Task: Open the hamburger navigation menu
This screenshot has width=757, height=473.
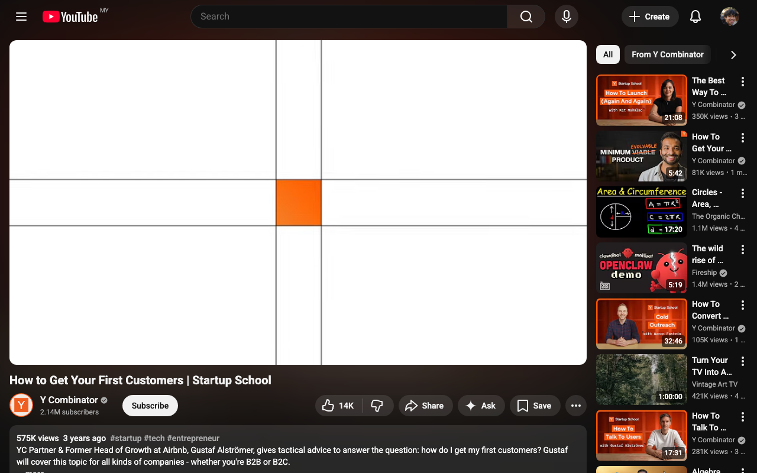Action: click(x=21, y=16)
